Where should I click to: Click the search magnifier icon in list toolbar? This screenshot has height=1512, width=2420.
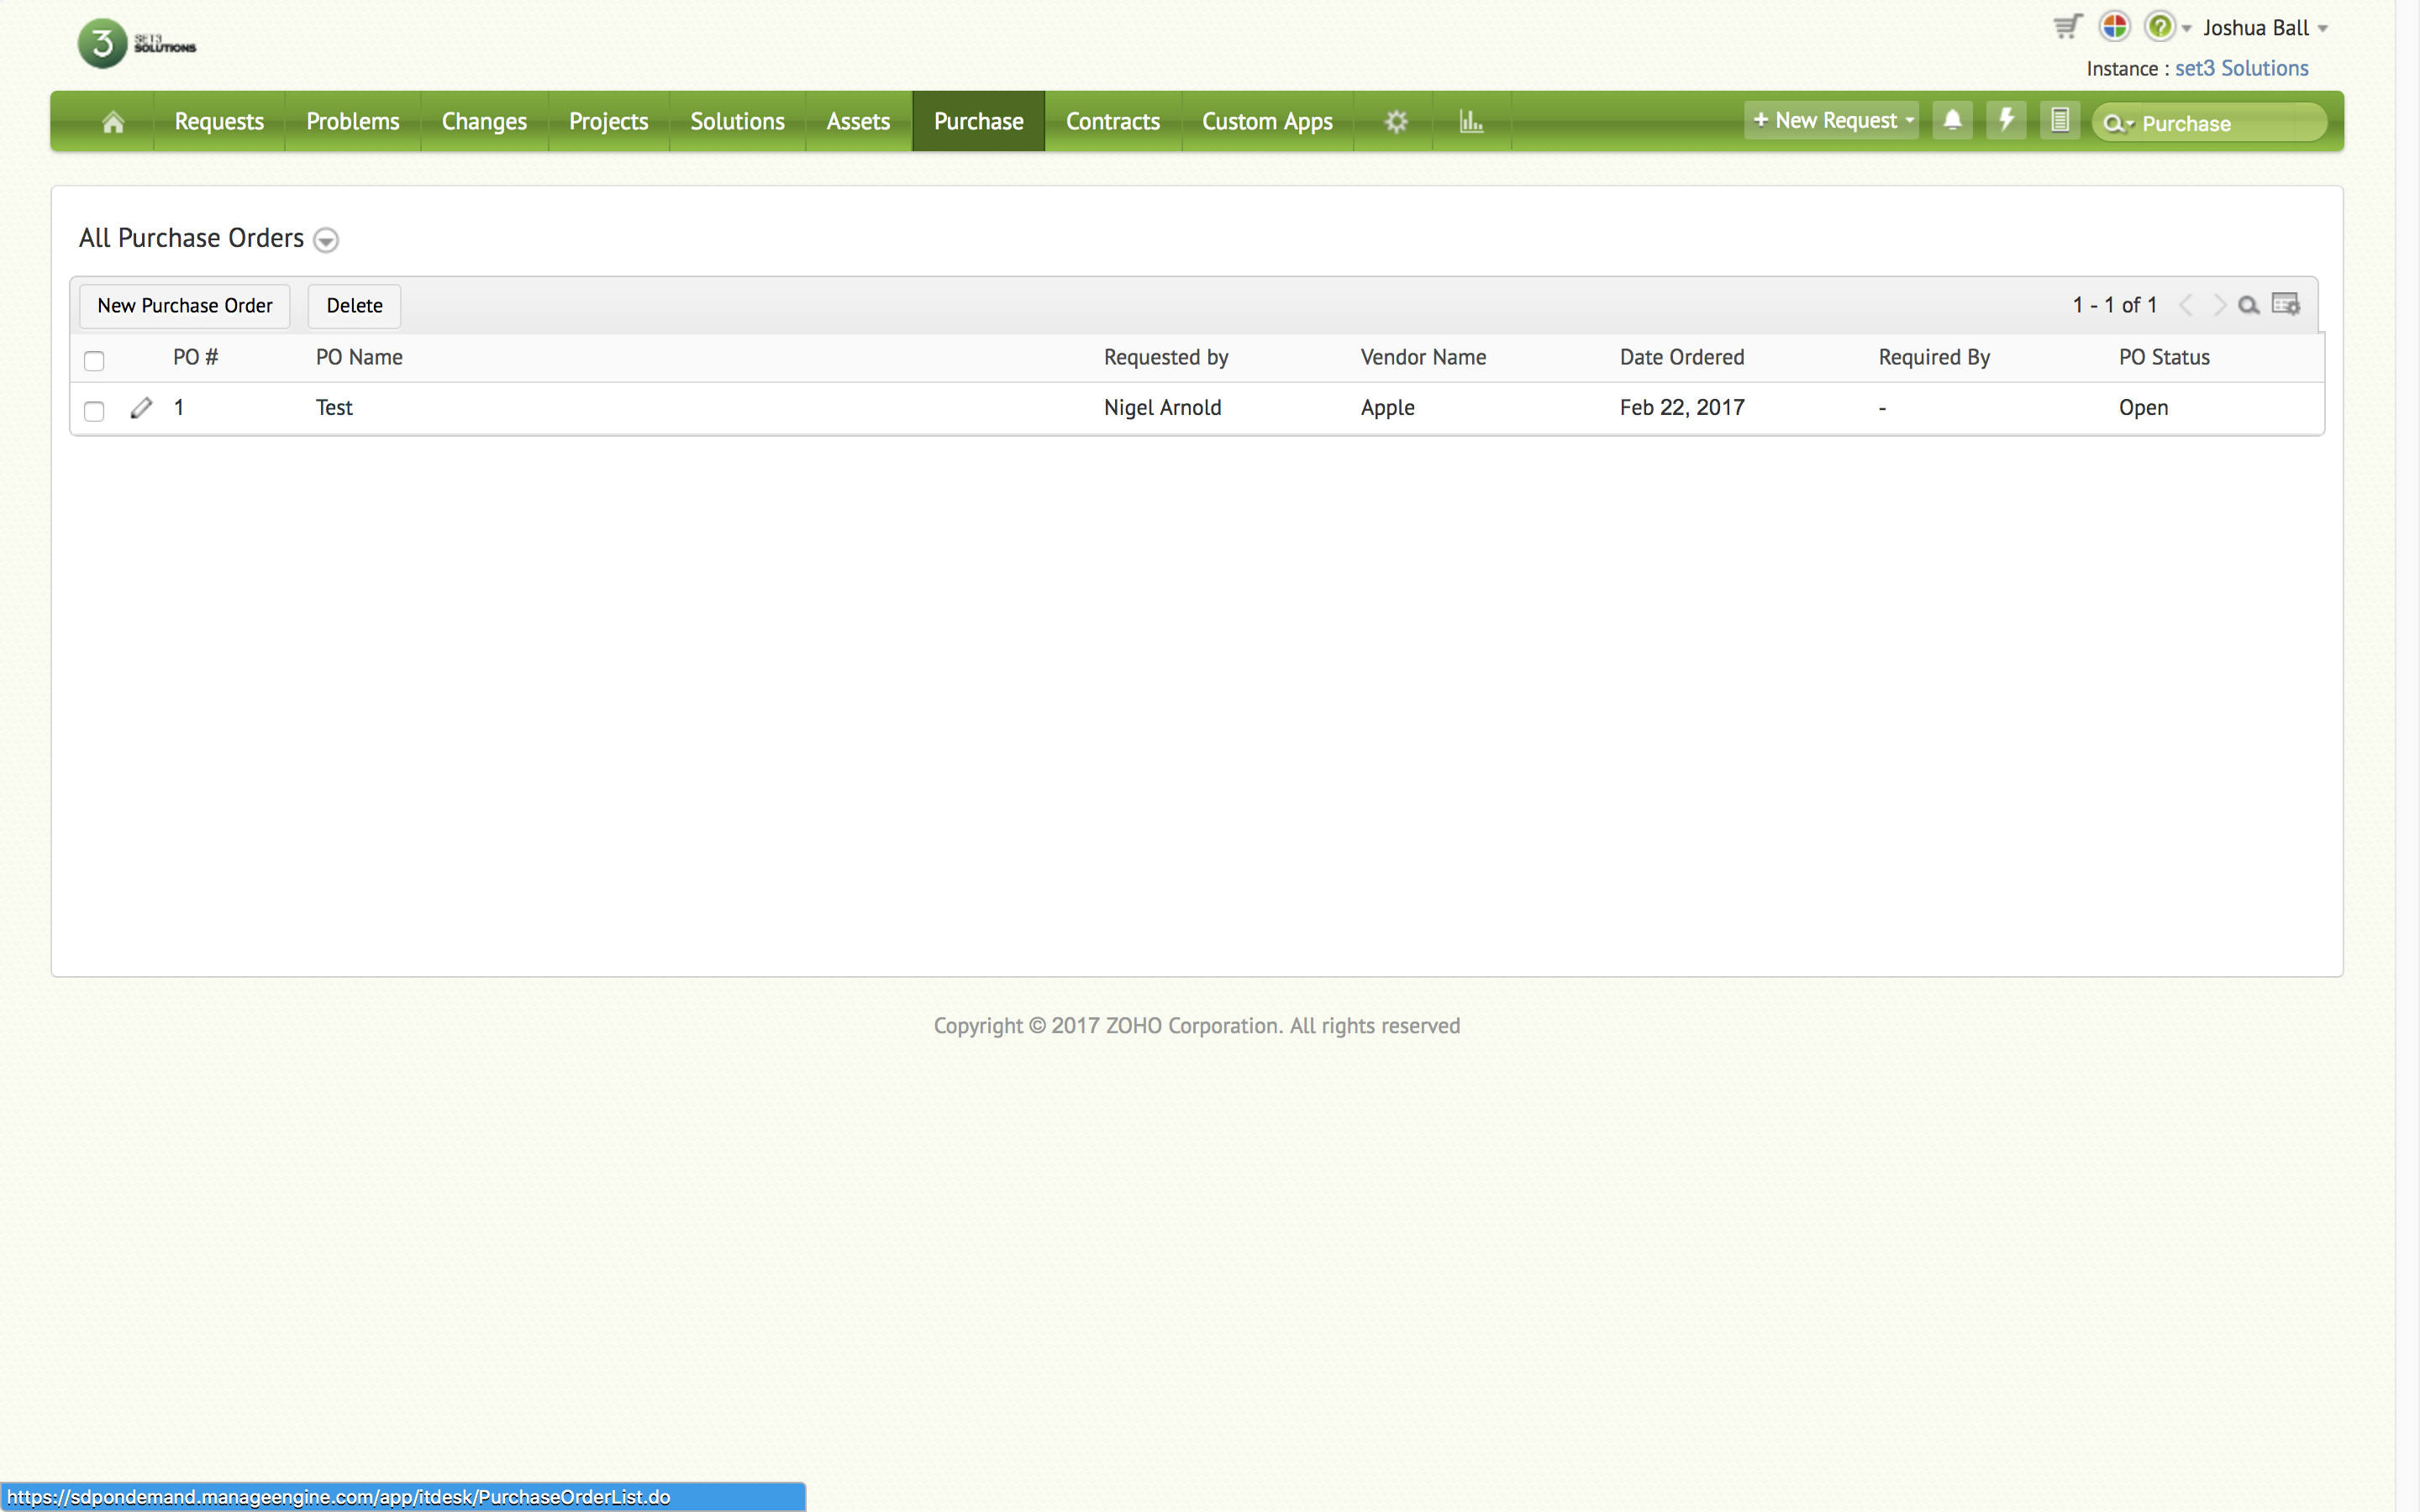pyautogui.click(x=2248, y=306)
